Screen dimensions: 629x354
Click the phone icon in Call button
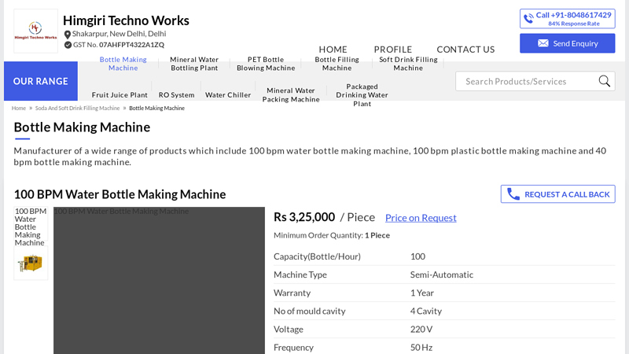pos(528,18)
